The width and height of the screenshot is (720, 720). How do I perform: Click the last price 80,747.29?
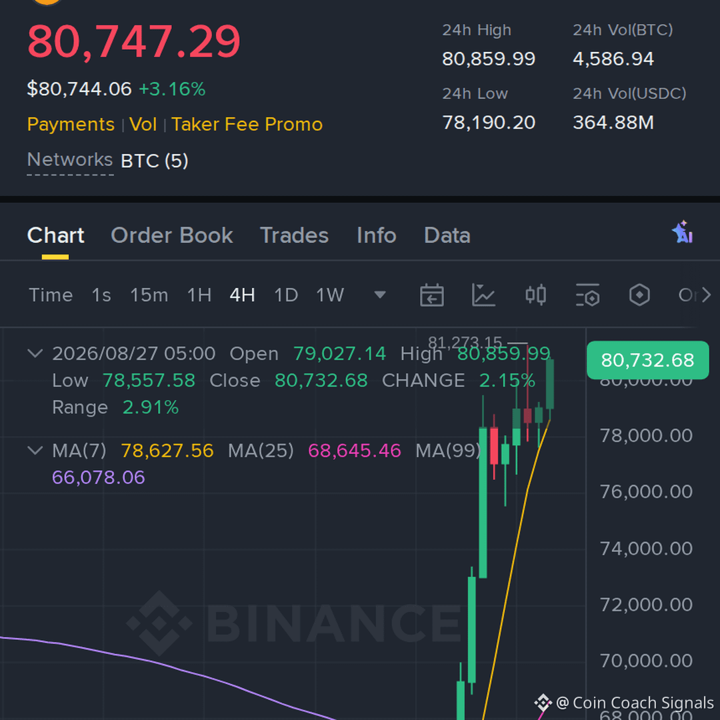click(133, 41)
